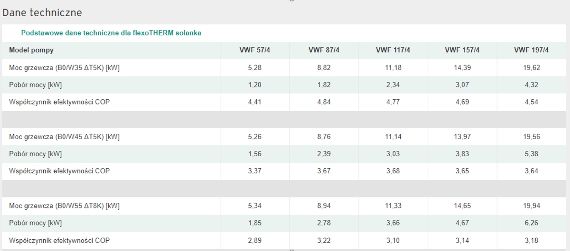Click the 14,65 heating power cell
This screenshot has height=251, width=570.
coord(462,206)
